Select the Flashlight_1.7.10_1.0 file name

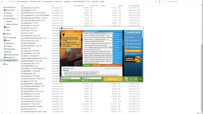pos(30,10)
